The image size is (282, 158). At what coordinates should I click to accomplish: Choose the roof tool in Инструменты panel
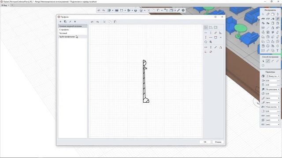(273, 18)
